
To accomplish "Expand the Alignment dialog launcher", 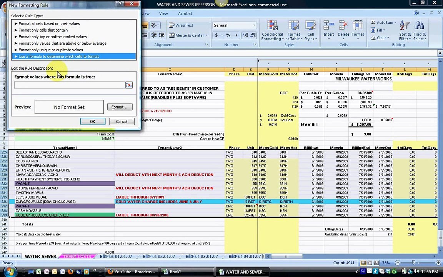I will (207, 44).
